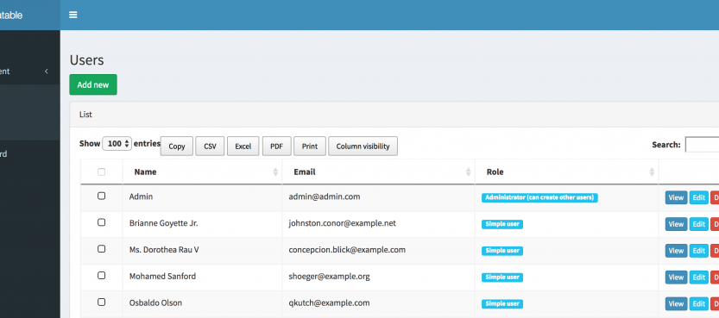
Task: View the Admin user
Action: (676, 197)
